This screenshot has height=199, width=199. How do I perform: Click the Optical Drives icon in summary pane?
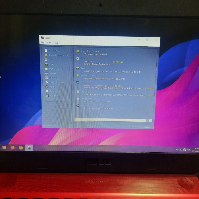(x=78, y=99)
